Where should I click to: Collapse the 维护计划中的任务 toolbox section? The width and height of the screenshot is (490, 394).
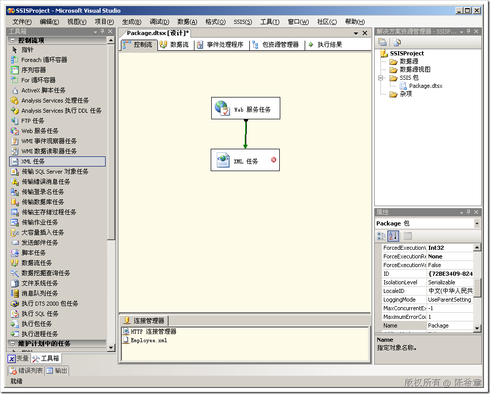13,343
